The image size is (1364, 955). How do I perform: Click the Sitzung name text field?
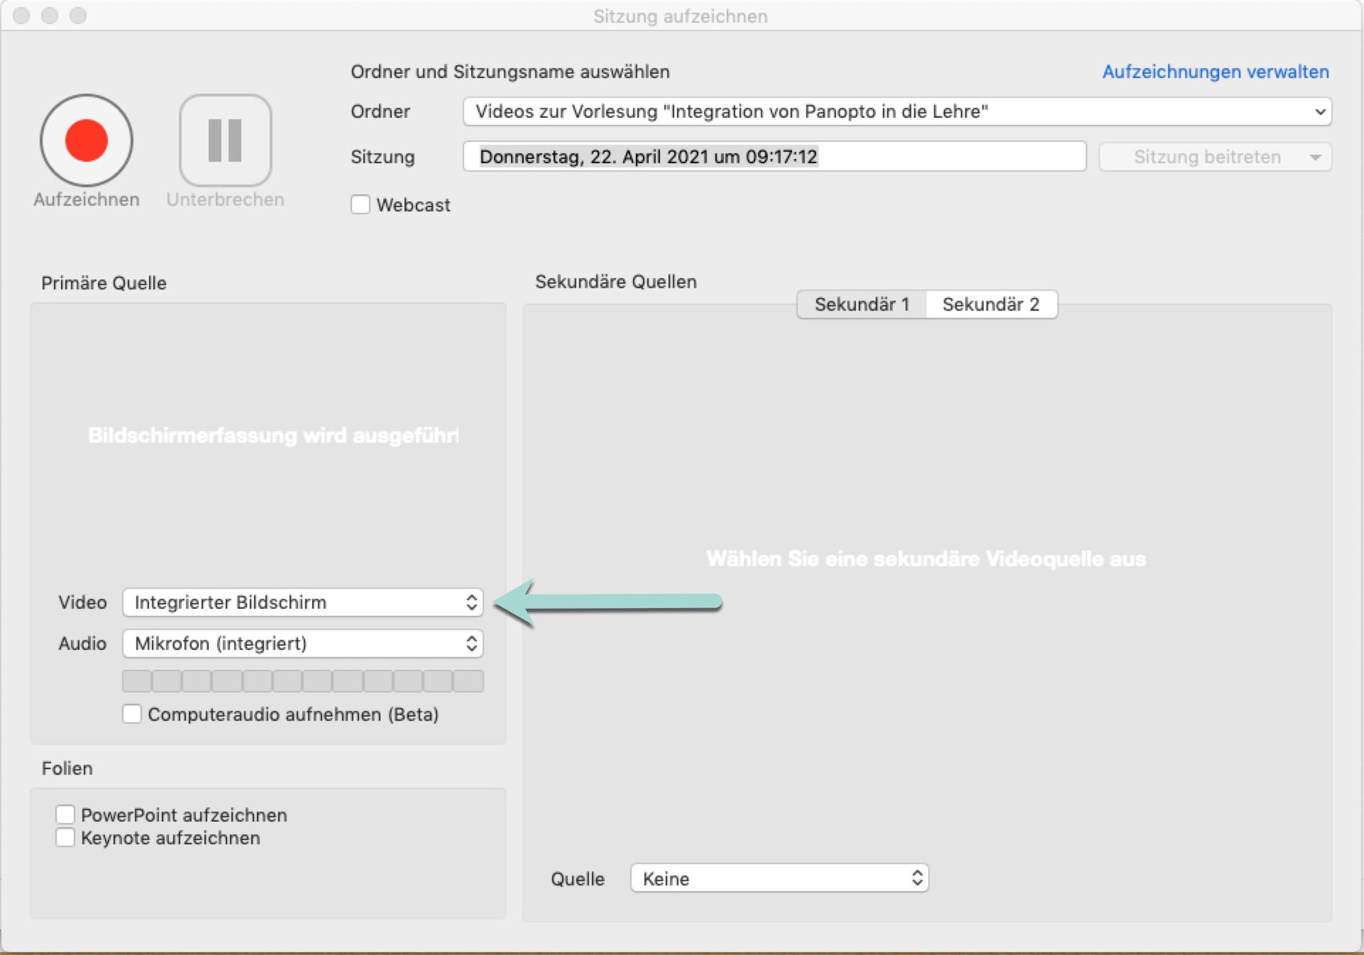[x=774, y=157]
